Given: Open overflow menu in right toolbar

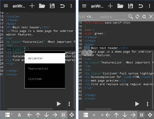Looking at the screenshot, I should coord(150,6).
